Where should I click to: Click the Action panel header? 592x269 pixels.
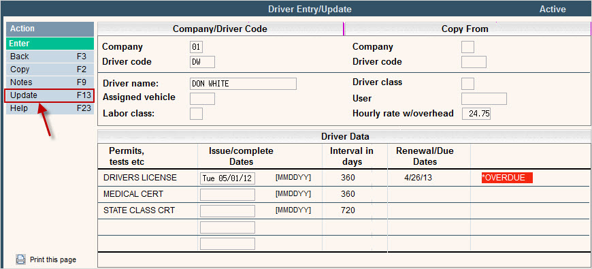click(x=50, y=29)
